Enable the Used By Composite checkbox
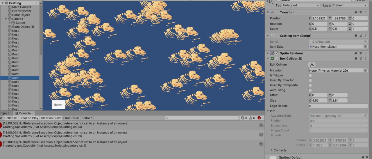The image size is (372, 159). point(310,85)
